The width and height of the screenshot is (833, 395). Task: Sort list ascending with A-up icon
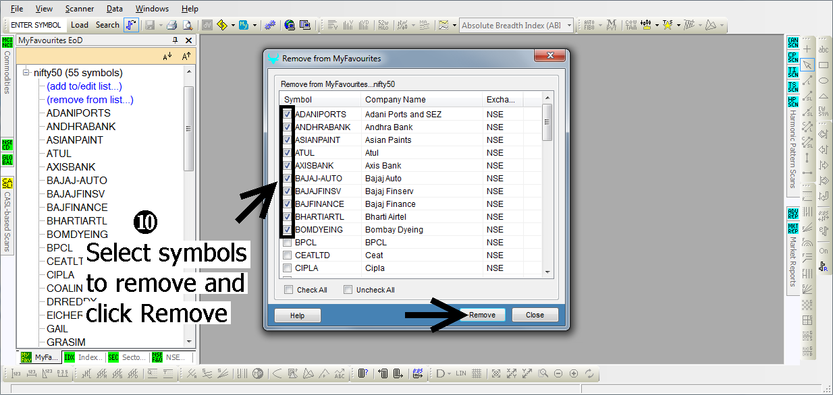tap(187, 57)
